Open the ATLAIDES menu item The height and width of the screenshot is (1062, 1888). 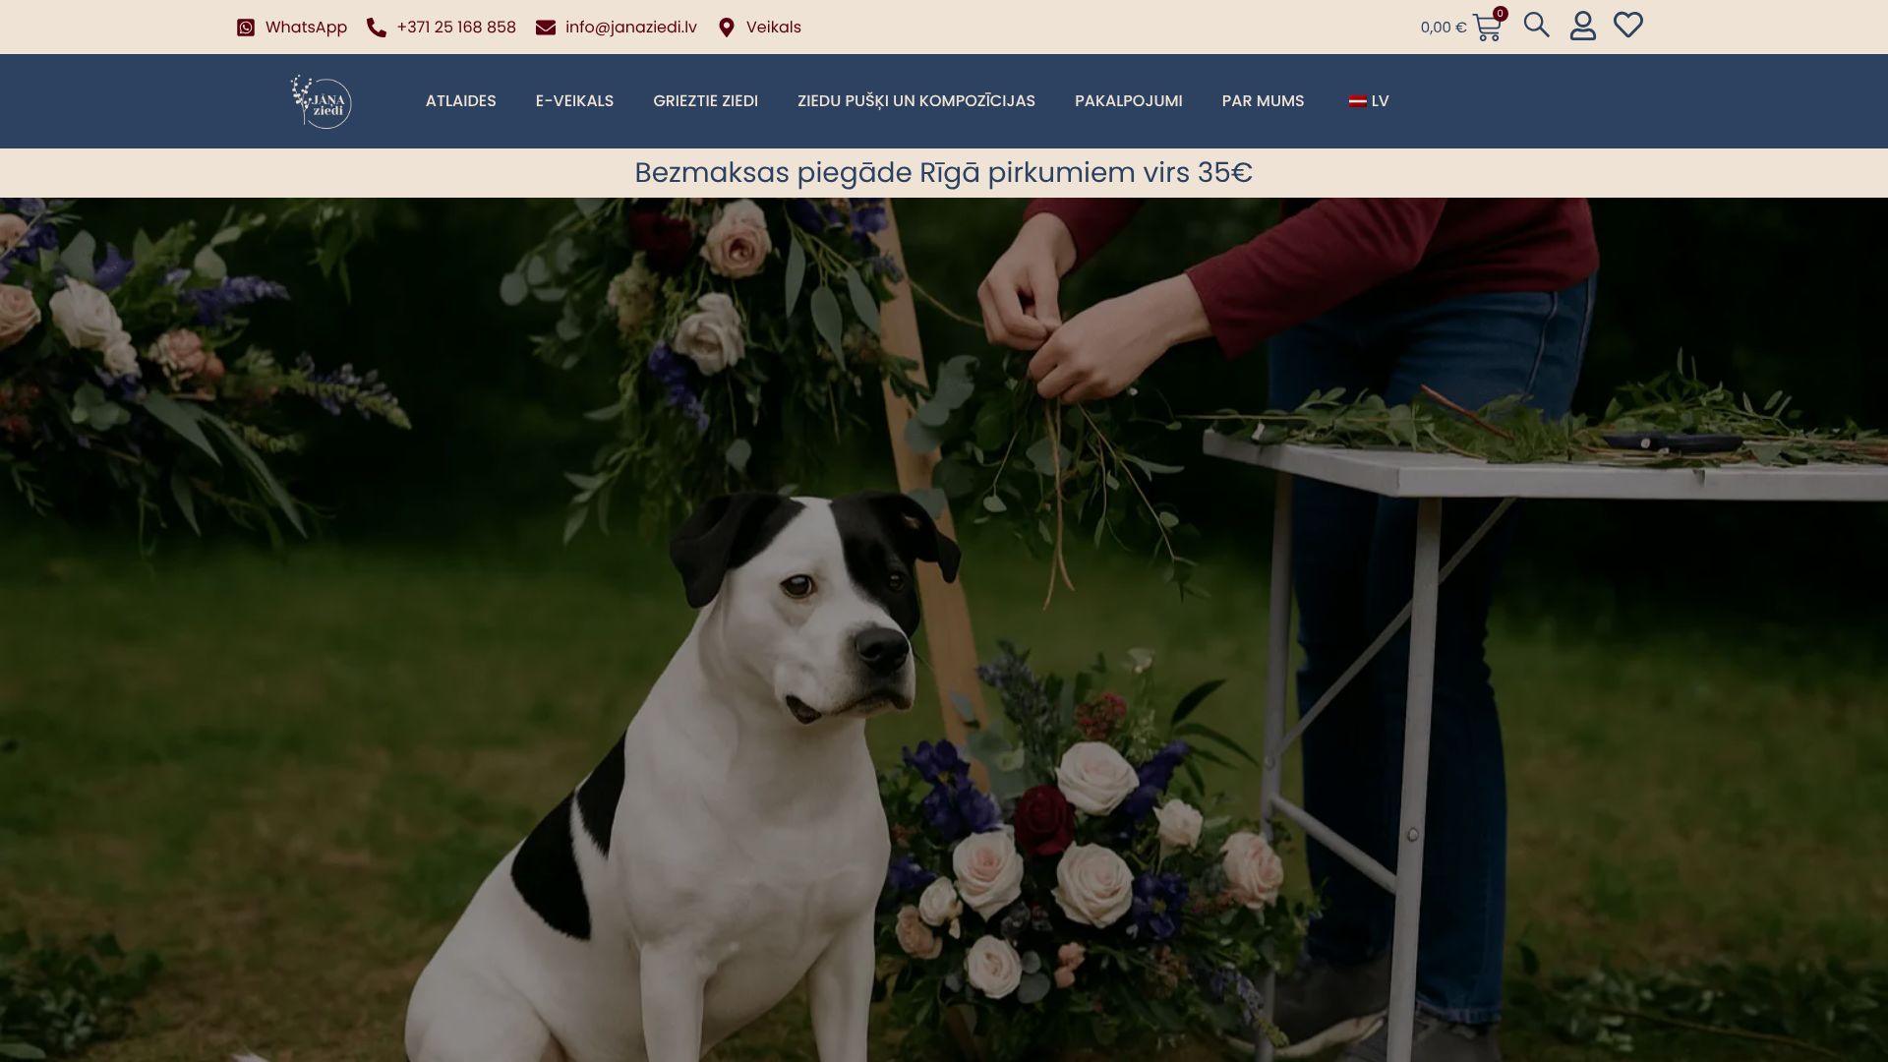tap(460, 101)
